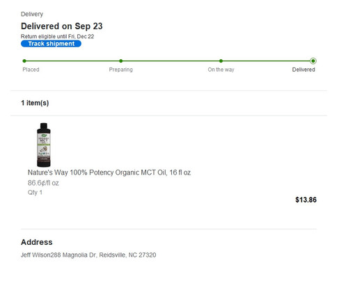Click the return eligible until Dec 22 text
Image resolution: width=348 pixels, height=288 pixels.
[x=57, y=36]
